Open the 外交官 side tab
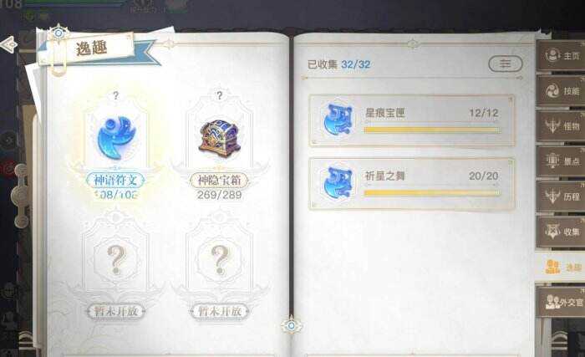Image resolution: width=585 pixels, height=357 pixels. tap(561, 302)
